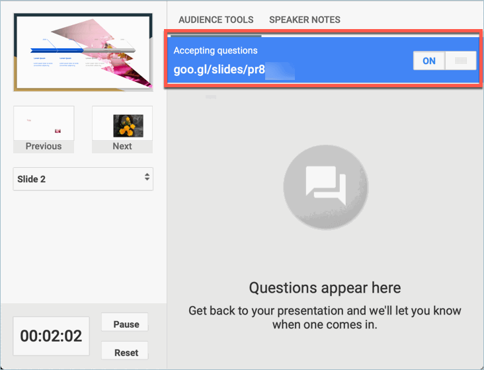Open the Speaker Notes tab
The height and width of the screenshot is (370, 484).
click(305, 20)
